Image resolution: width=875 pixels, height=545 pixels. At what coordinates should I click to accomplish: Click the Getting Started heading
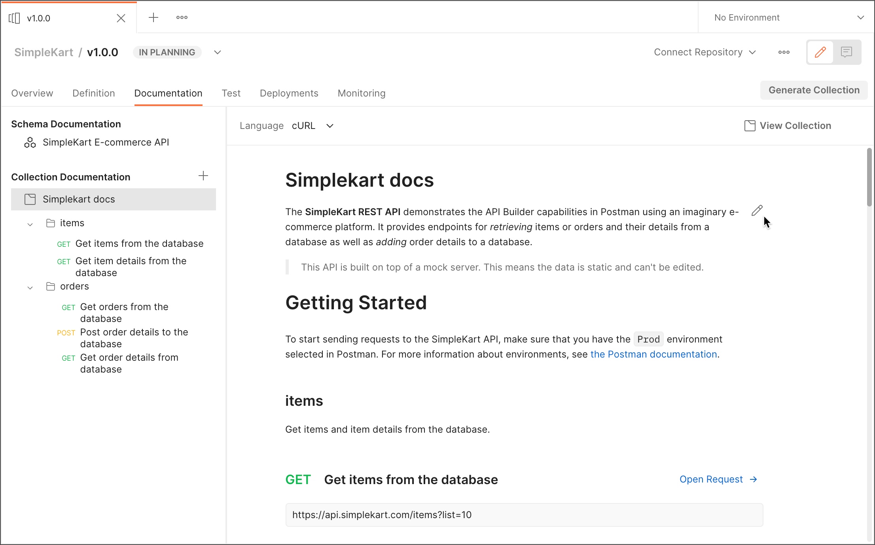[x=356, y=303]
